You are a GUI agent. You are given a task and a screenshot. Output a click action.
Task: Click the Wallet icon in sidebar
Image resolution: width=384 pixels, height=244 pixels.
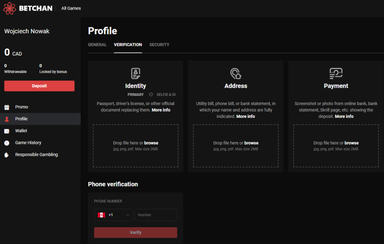pos(7,131)
